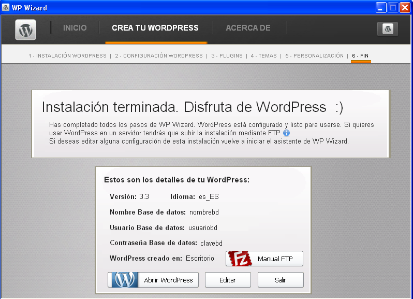
Task: Click the location value 'Escritorio'
Action: tap(200, 259)
